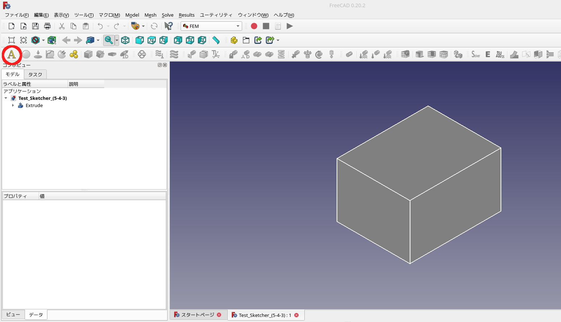
Task: Open the Mesh menu
Action: [x=151, y=15]
